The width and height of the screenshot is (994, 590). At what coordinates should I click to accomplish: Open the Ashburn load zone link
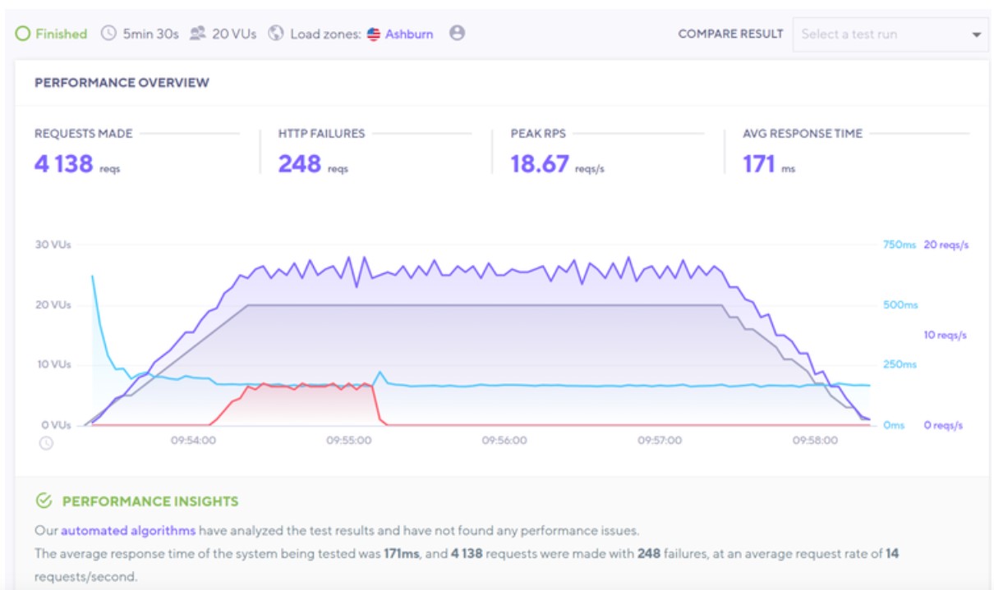409,34
